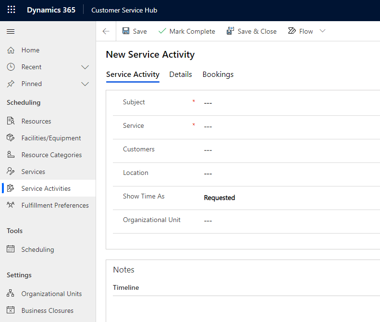Click the Scheduling calendar icon under Tools
Viewport: 380px width, 322px height.
click(11, 249)
